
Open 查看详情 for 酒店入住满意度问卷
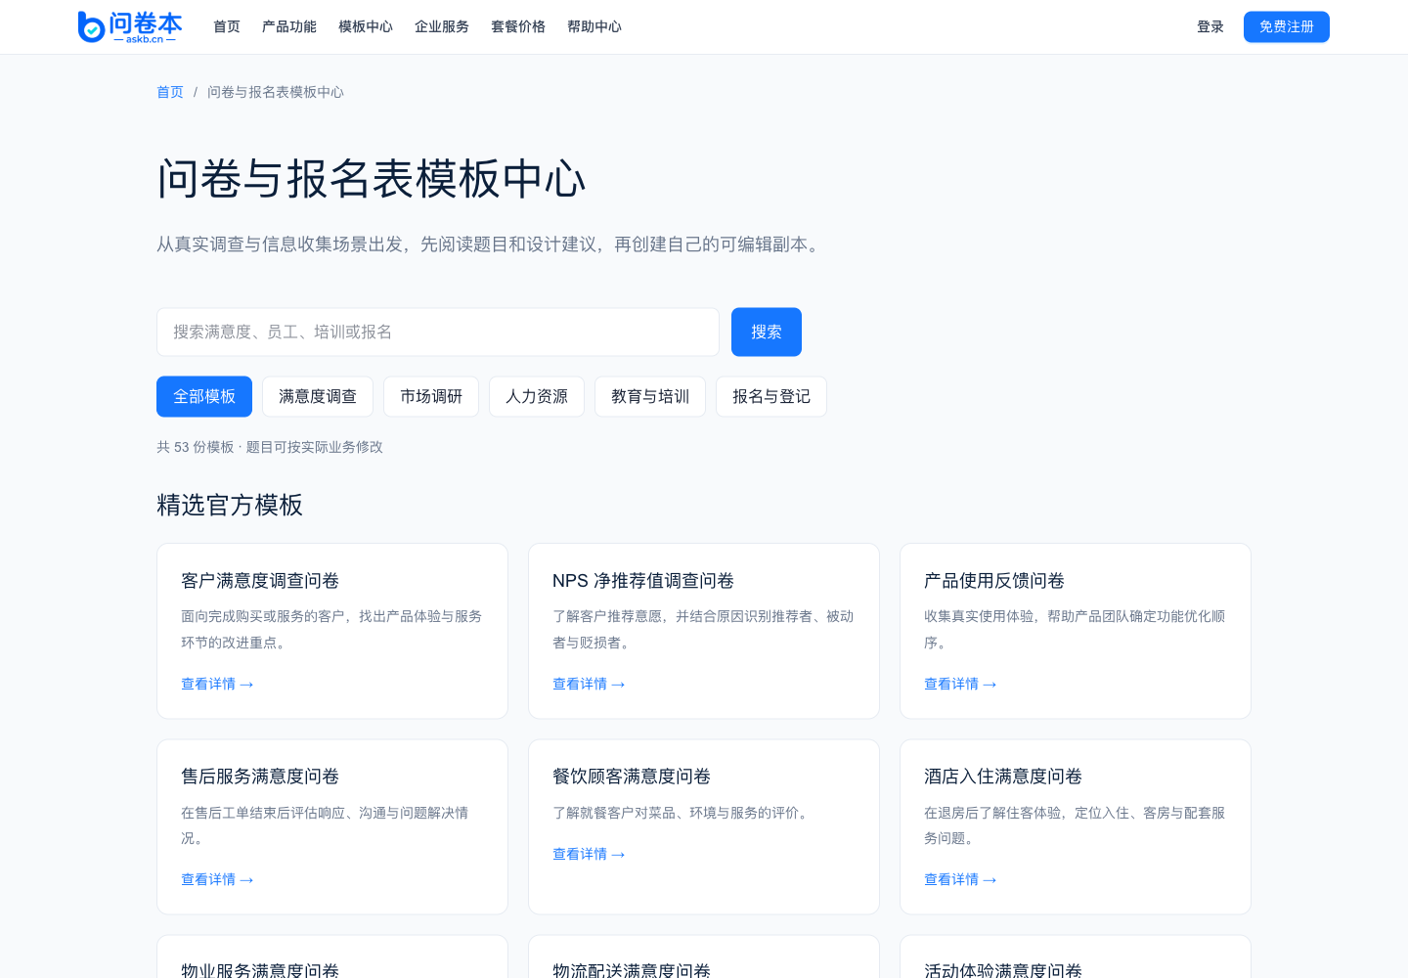(x=960, y=879)
